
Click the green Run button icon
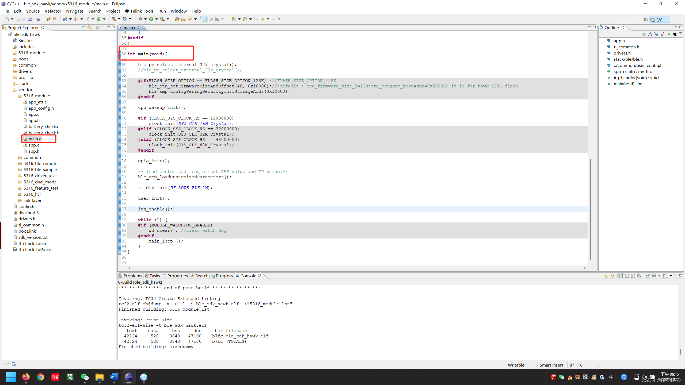point(151,19)
